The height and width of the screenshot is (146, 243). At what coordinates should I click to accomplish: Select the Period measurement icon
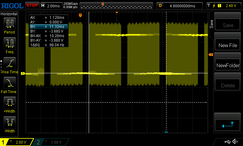pyautogui.click(x=9, y=24)
